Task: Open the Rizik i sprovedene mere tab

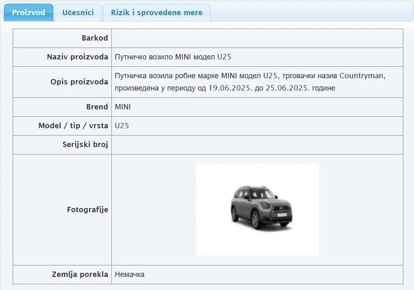Action: pyautogui.click(x=156, y=12)
